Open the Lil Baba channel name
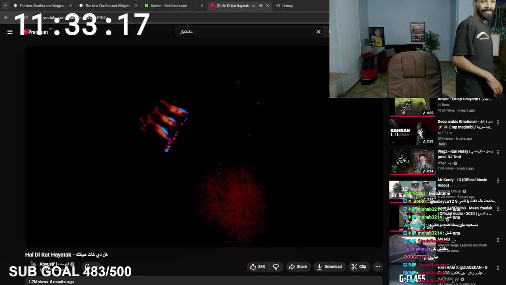 click(443, 105)
